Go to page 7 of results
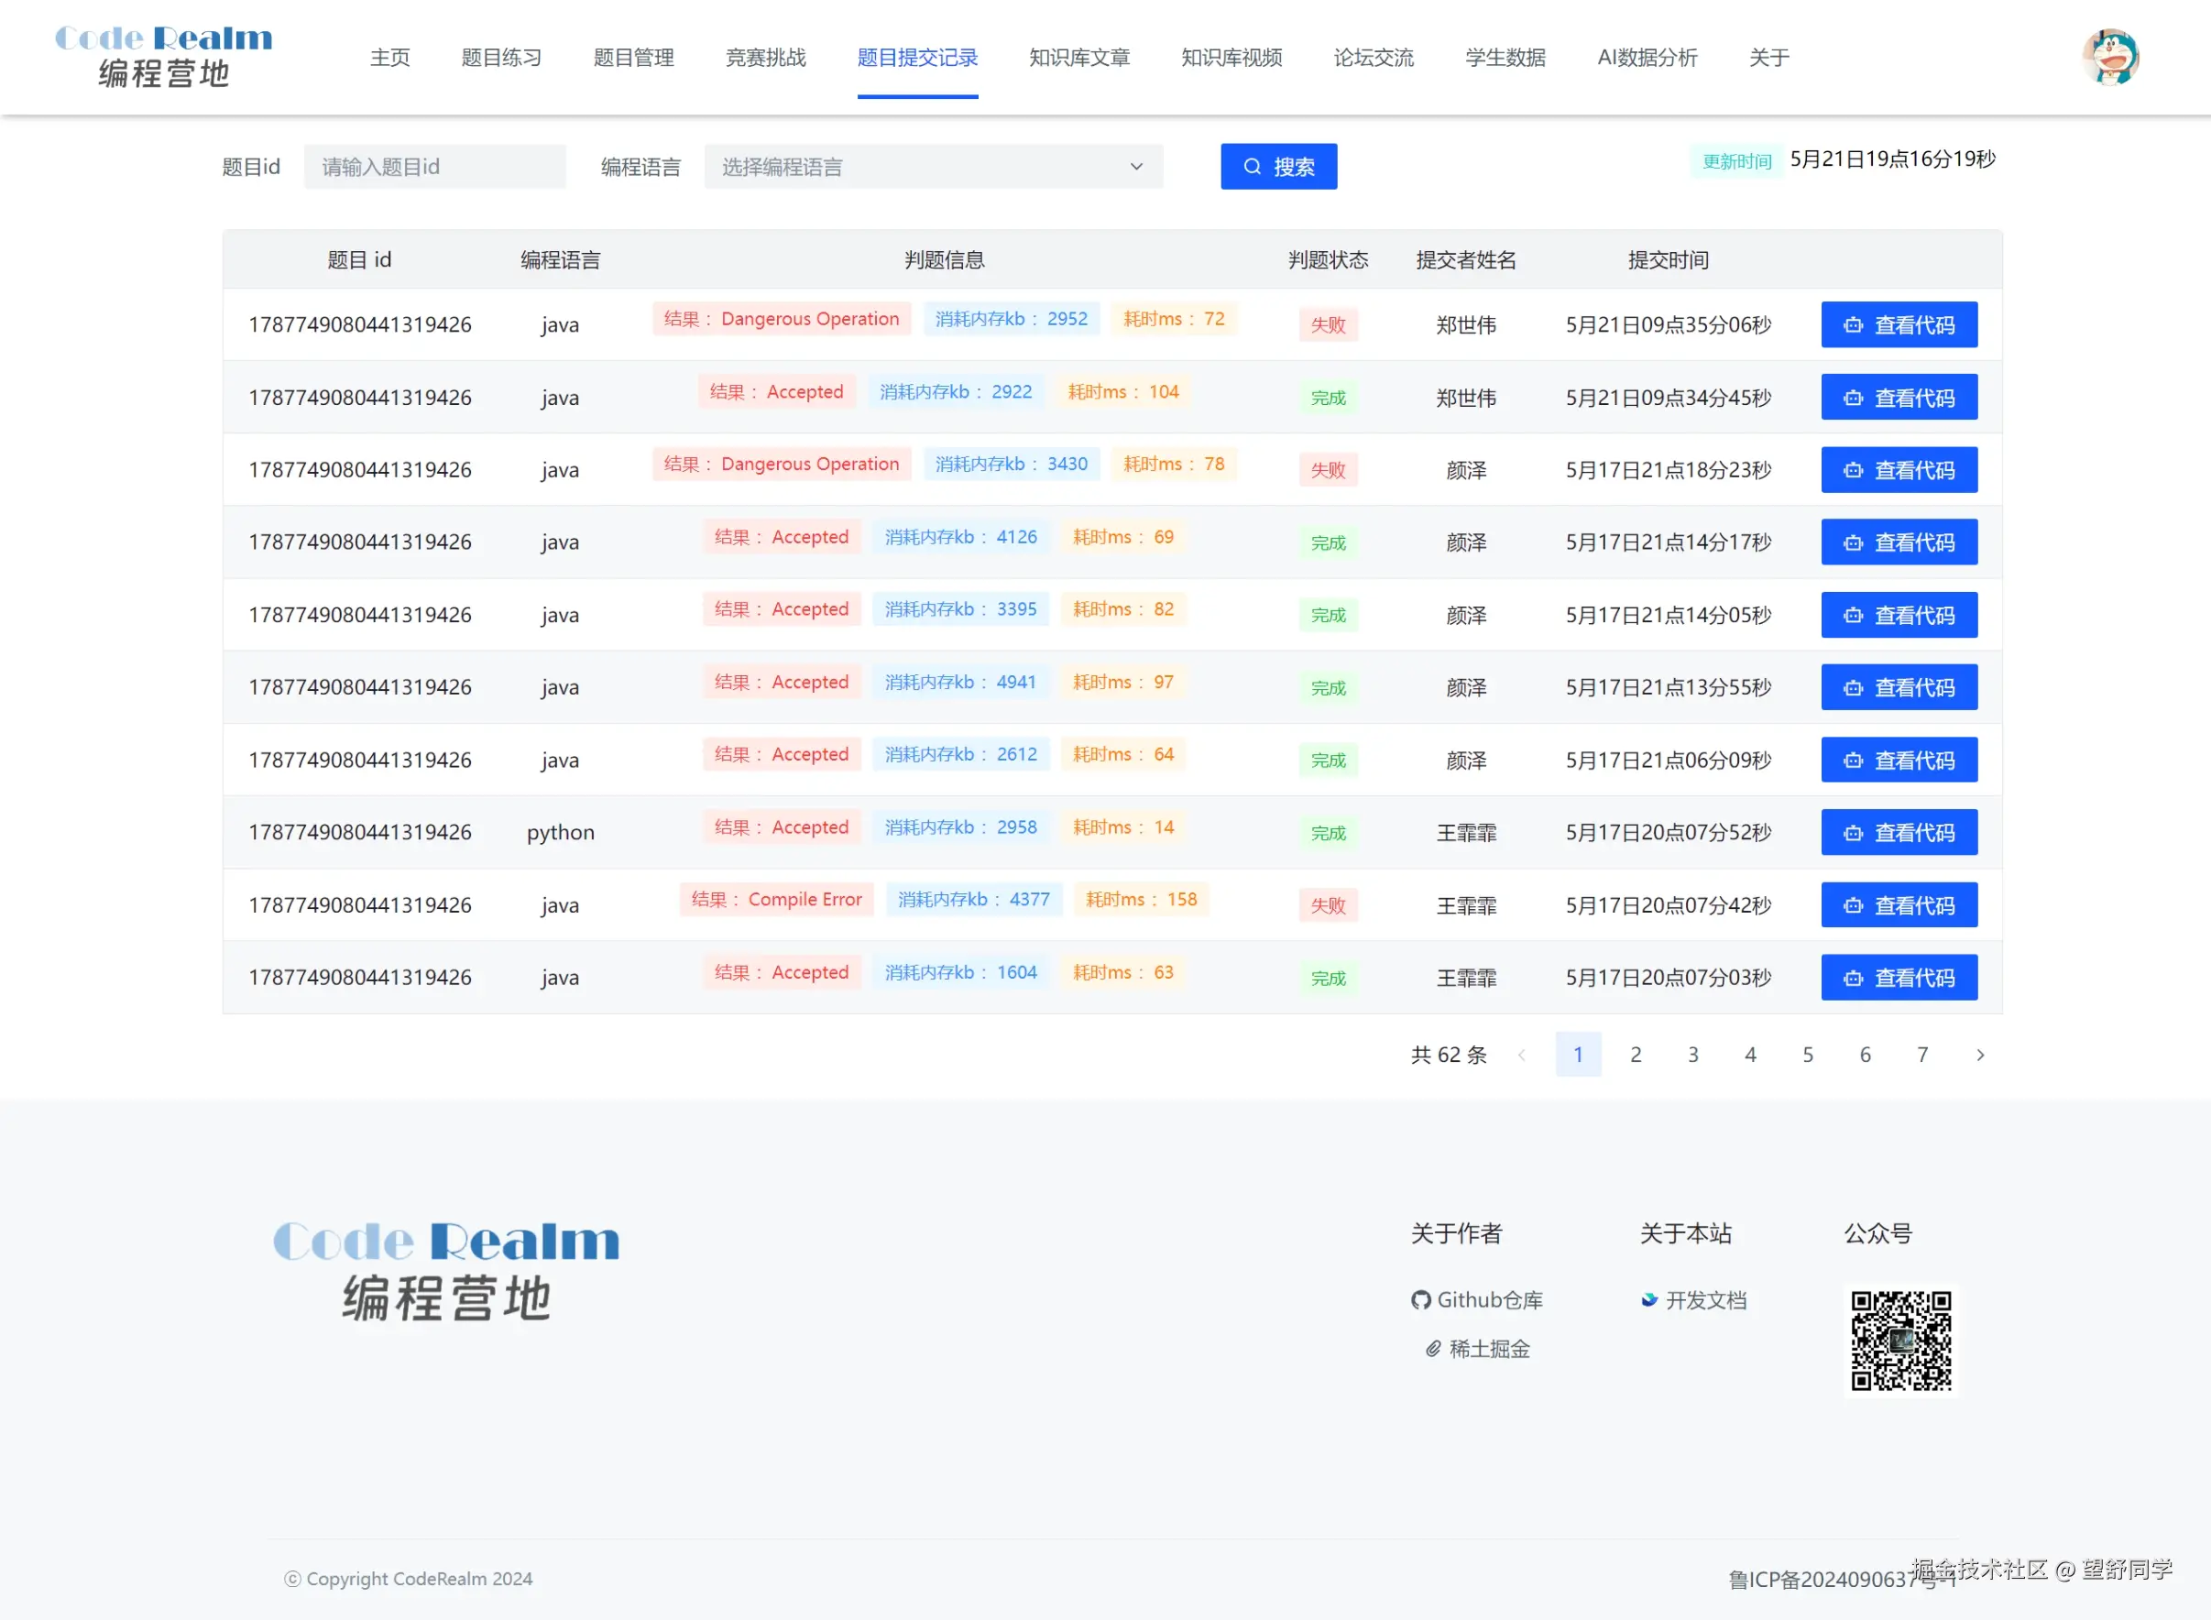Screen dimensions: 2211x1620 point(1921,1054)
